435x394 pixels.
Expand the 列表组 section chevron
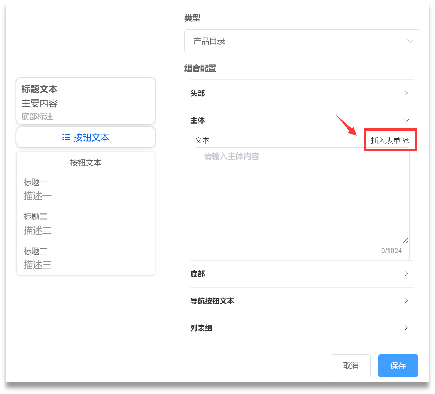406,328
